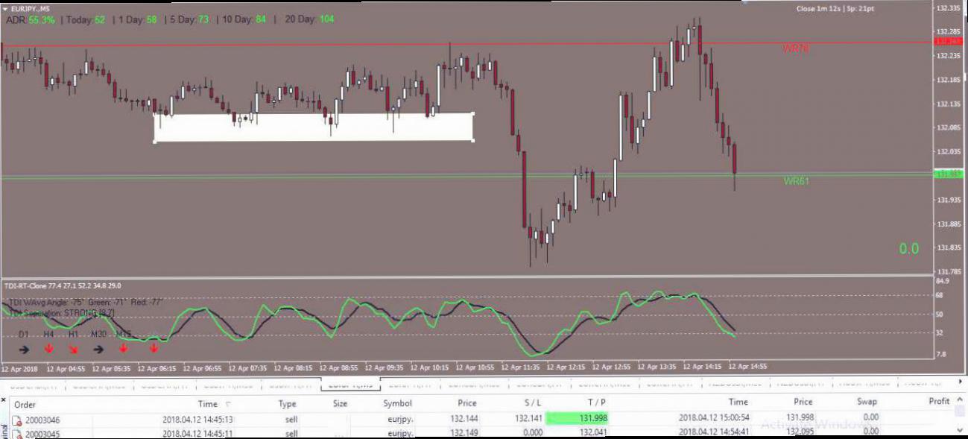Sort by the Size column header

pos(340,403)
